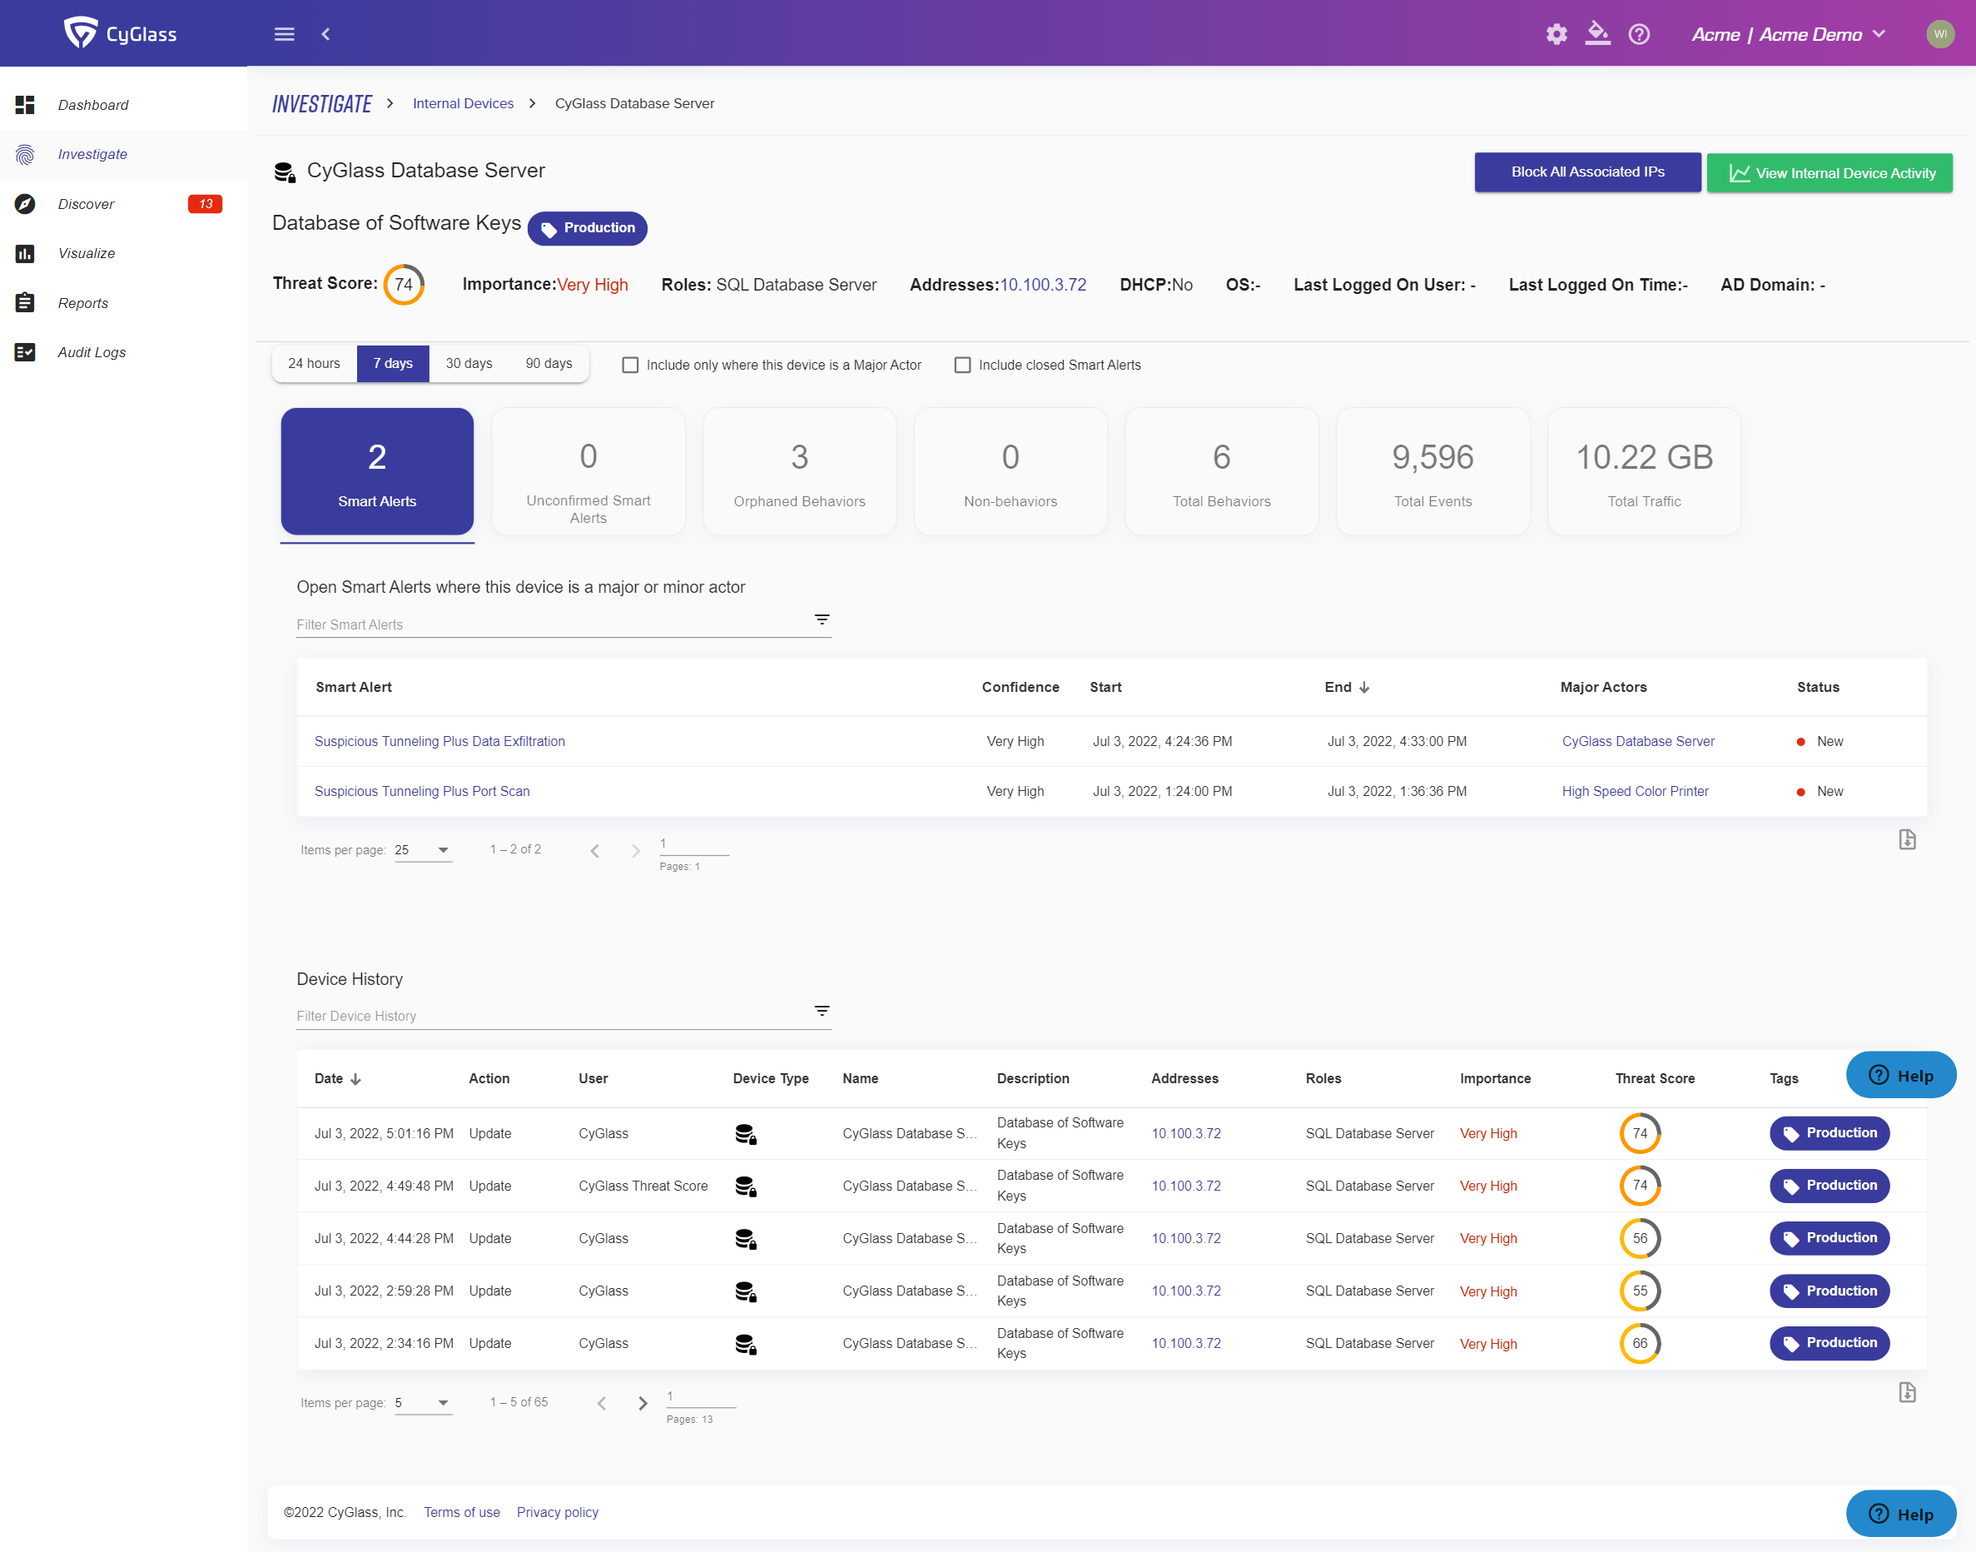Click View Internal Device Activity button
Viewport: 1976px width, 1552px height.
click(x=1829, y=172)
